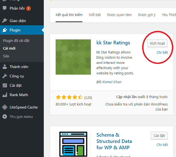Click the kk Star Ratings green thumbnail
The width and height of the screenshot is (176, 157).
click(73, 57)
